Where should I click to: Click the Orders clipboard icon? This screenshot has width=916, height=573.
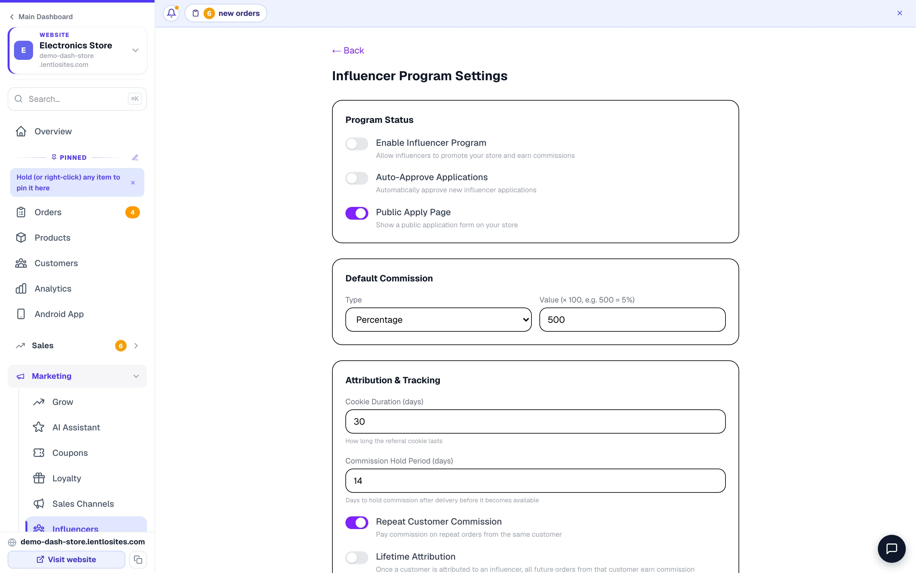[21, 212]
